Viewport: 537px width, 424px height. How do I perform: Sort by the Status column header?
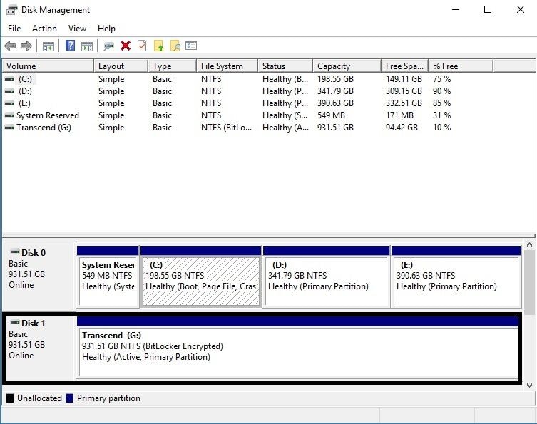coord(285,66)
